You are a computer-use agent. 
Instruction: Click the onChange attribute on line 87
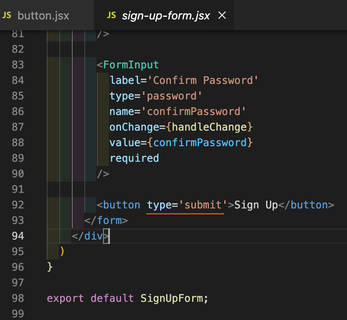pos(134,127)
